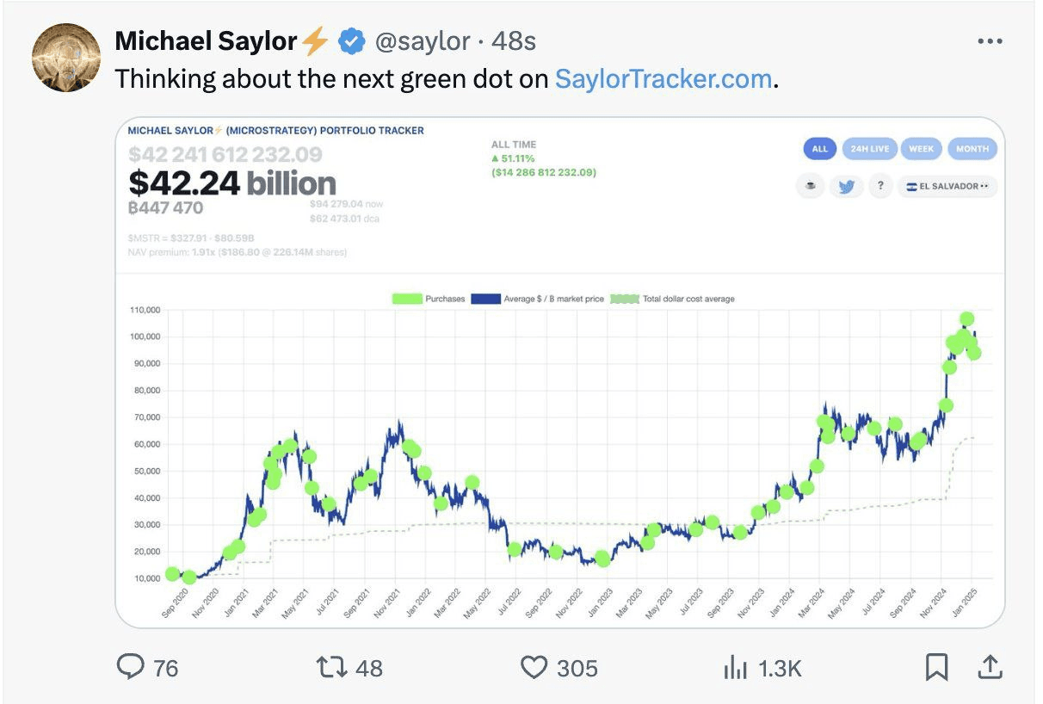Viewport: 1043px width, 704px height.
Task: Bookmark this tweet
Action: [937, 667]
